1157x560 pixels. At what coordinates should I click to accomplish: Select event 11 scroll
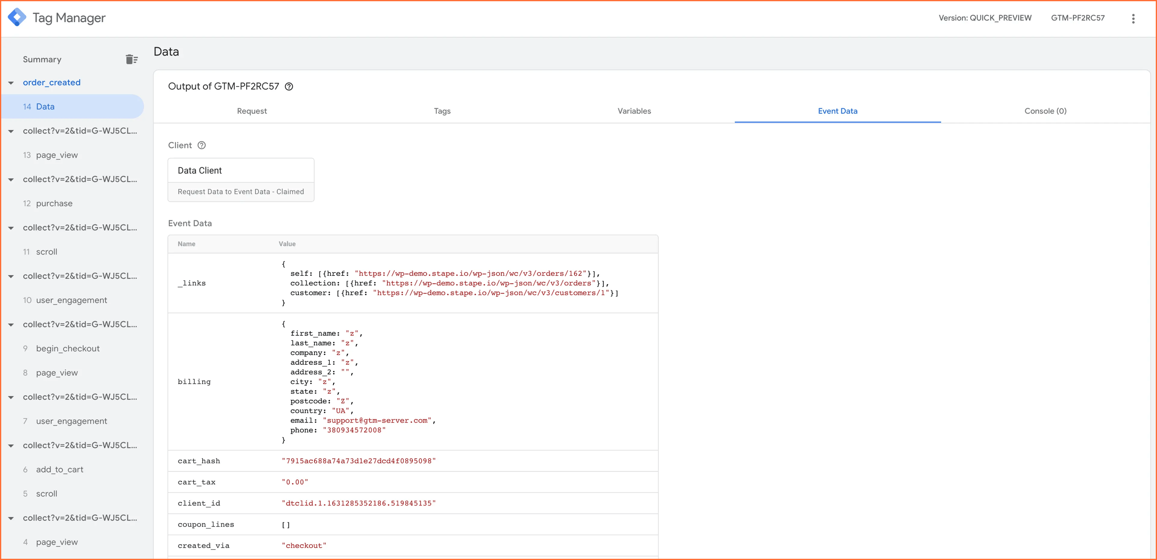[x=73, y=252]
